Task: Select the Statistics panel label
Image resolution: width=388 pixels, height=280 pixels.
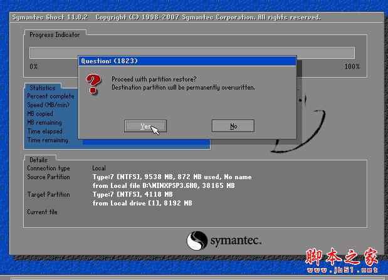Action: coord(43,88)
